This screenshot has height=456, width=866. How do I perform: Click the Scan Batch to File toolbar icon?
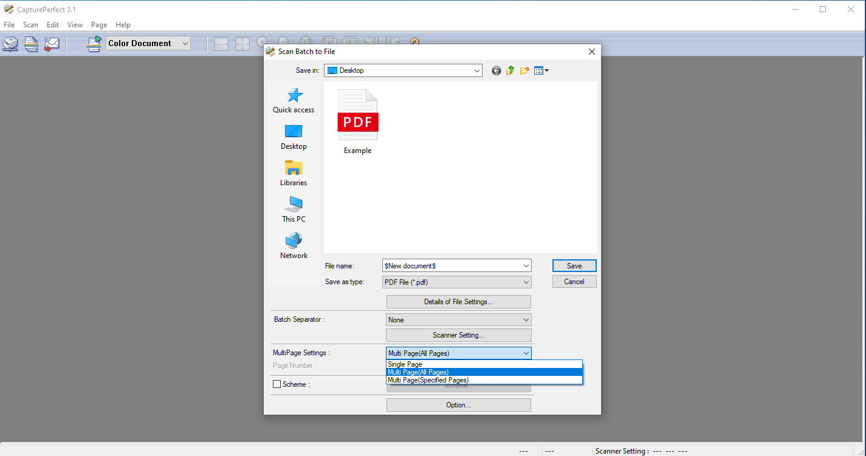(x=31, y=44)
